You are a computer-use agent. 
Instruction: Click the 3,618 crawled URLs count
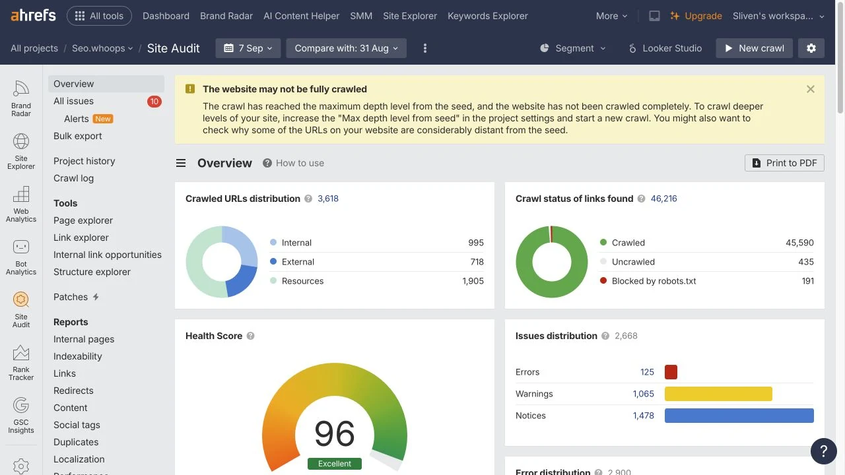pos(328,199)
